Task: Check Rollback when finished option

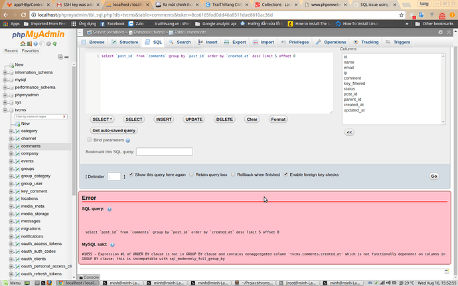Action: (x=233, y=175)
